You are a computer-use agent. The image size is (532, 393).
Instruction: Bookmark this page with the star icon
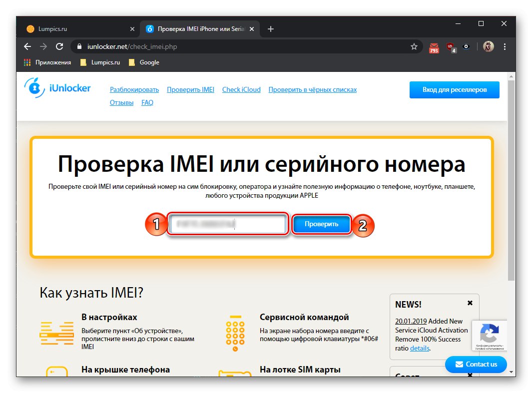coord(414,46)
